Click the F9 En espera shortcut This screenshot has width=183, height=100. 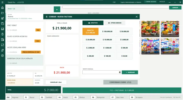tap(136, 97)
